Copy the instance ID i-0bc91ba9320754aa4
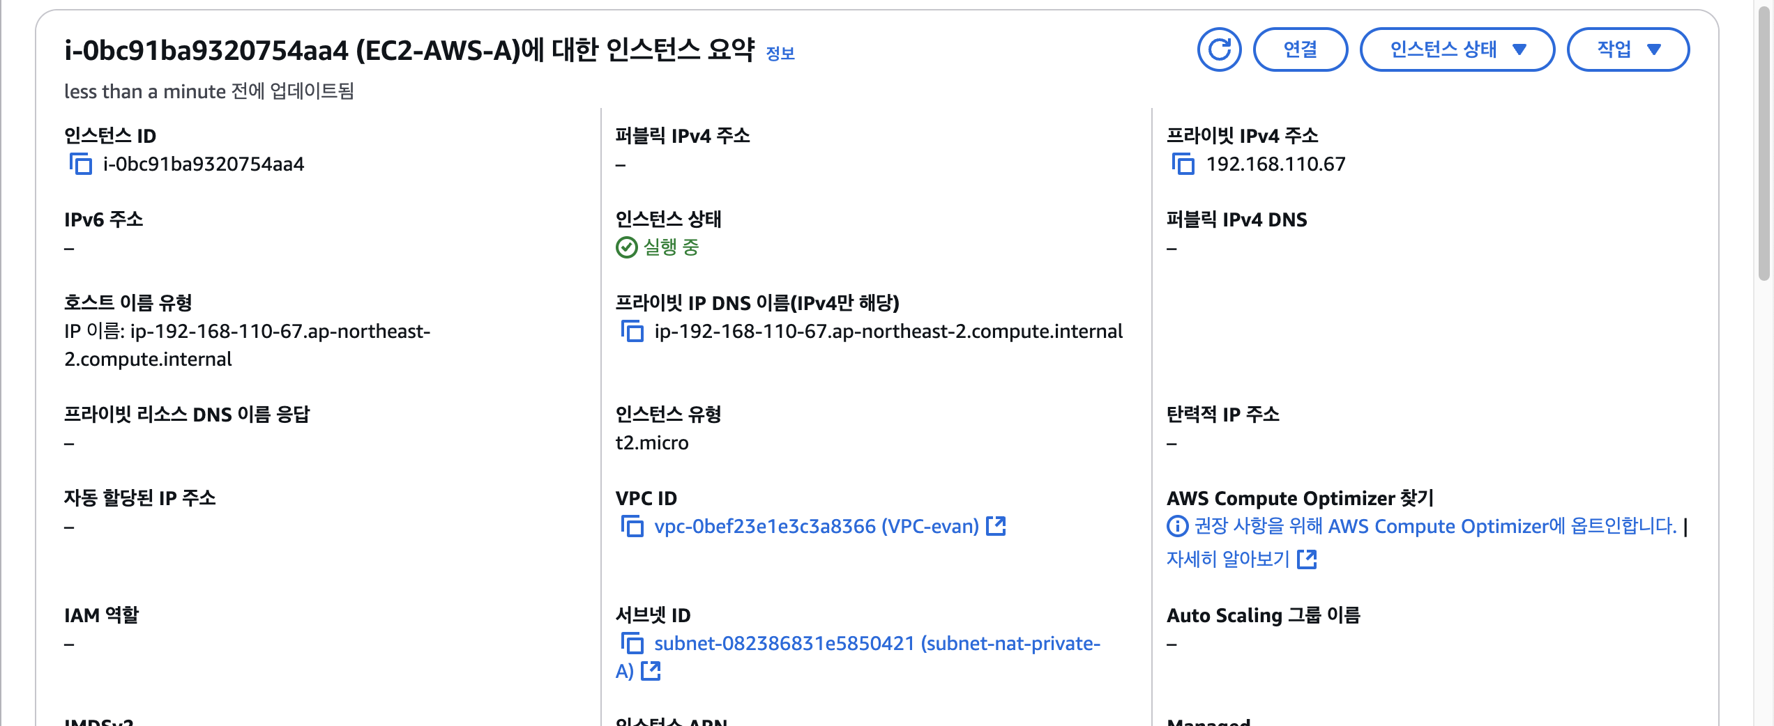This screenshot has width=1774, height=726. tap(81, 164)
